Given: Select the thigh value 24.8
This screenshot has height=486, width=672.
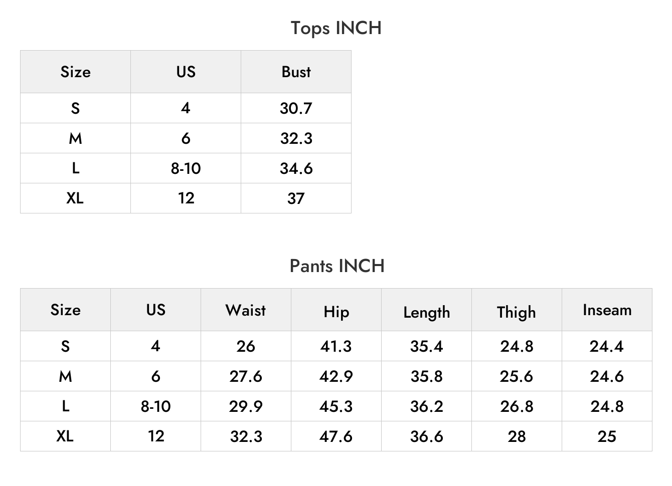Looking at the screenshot, I should coord(517,346).
